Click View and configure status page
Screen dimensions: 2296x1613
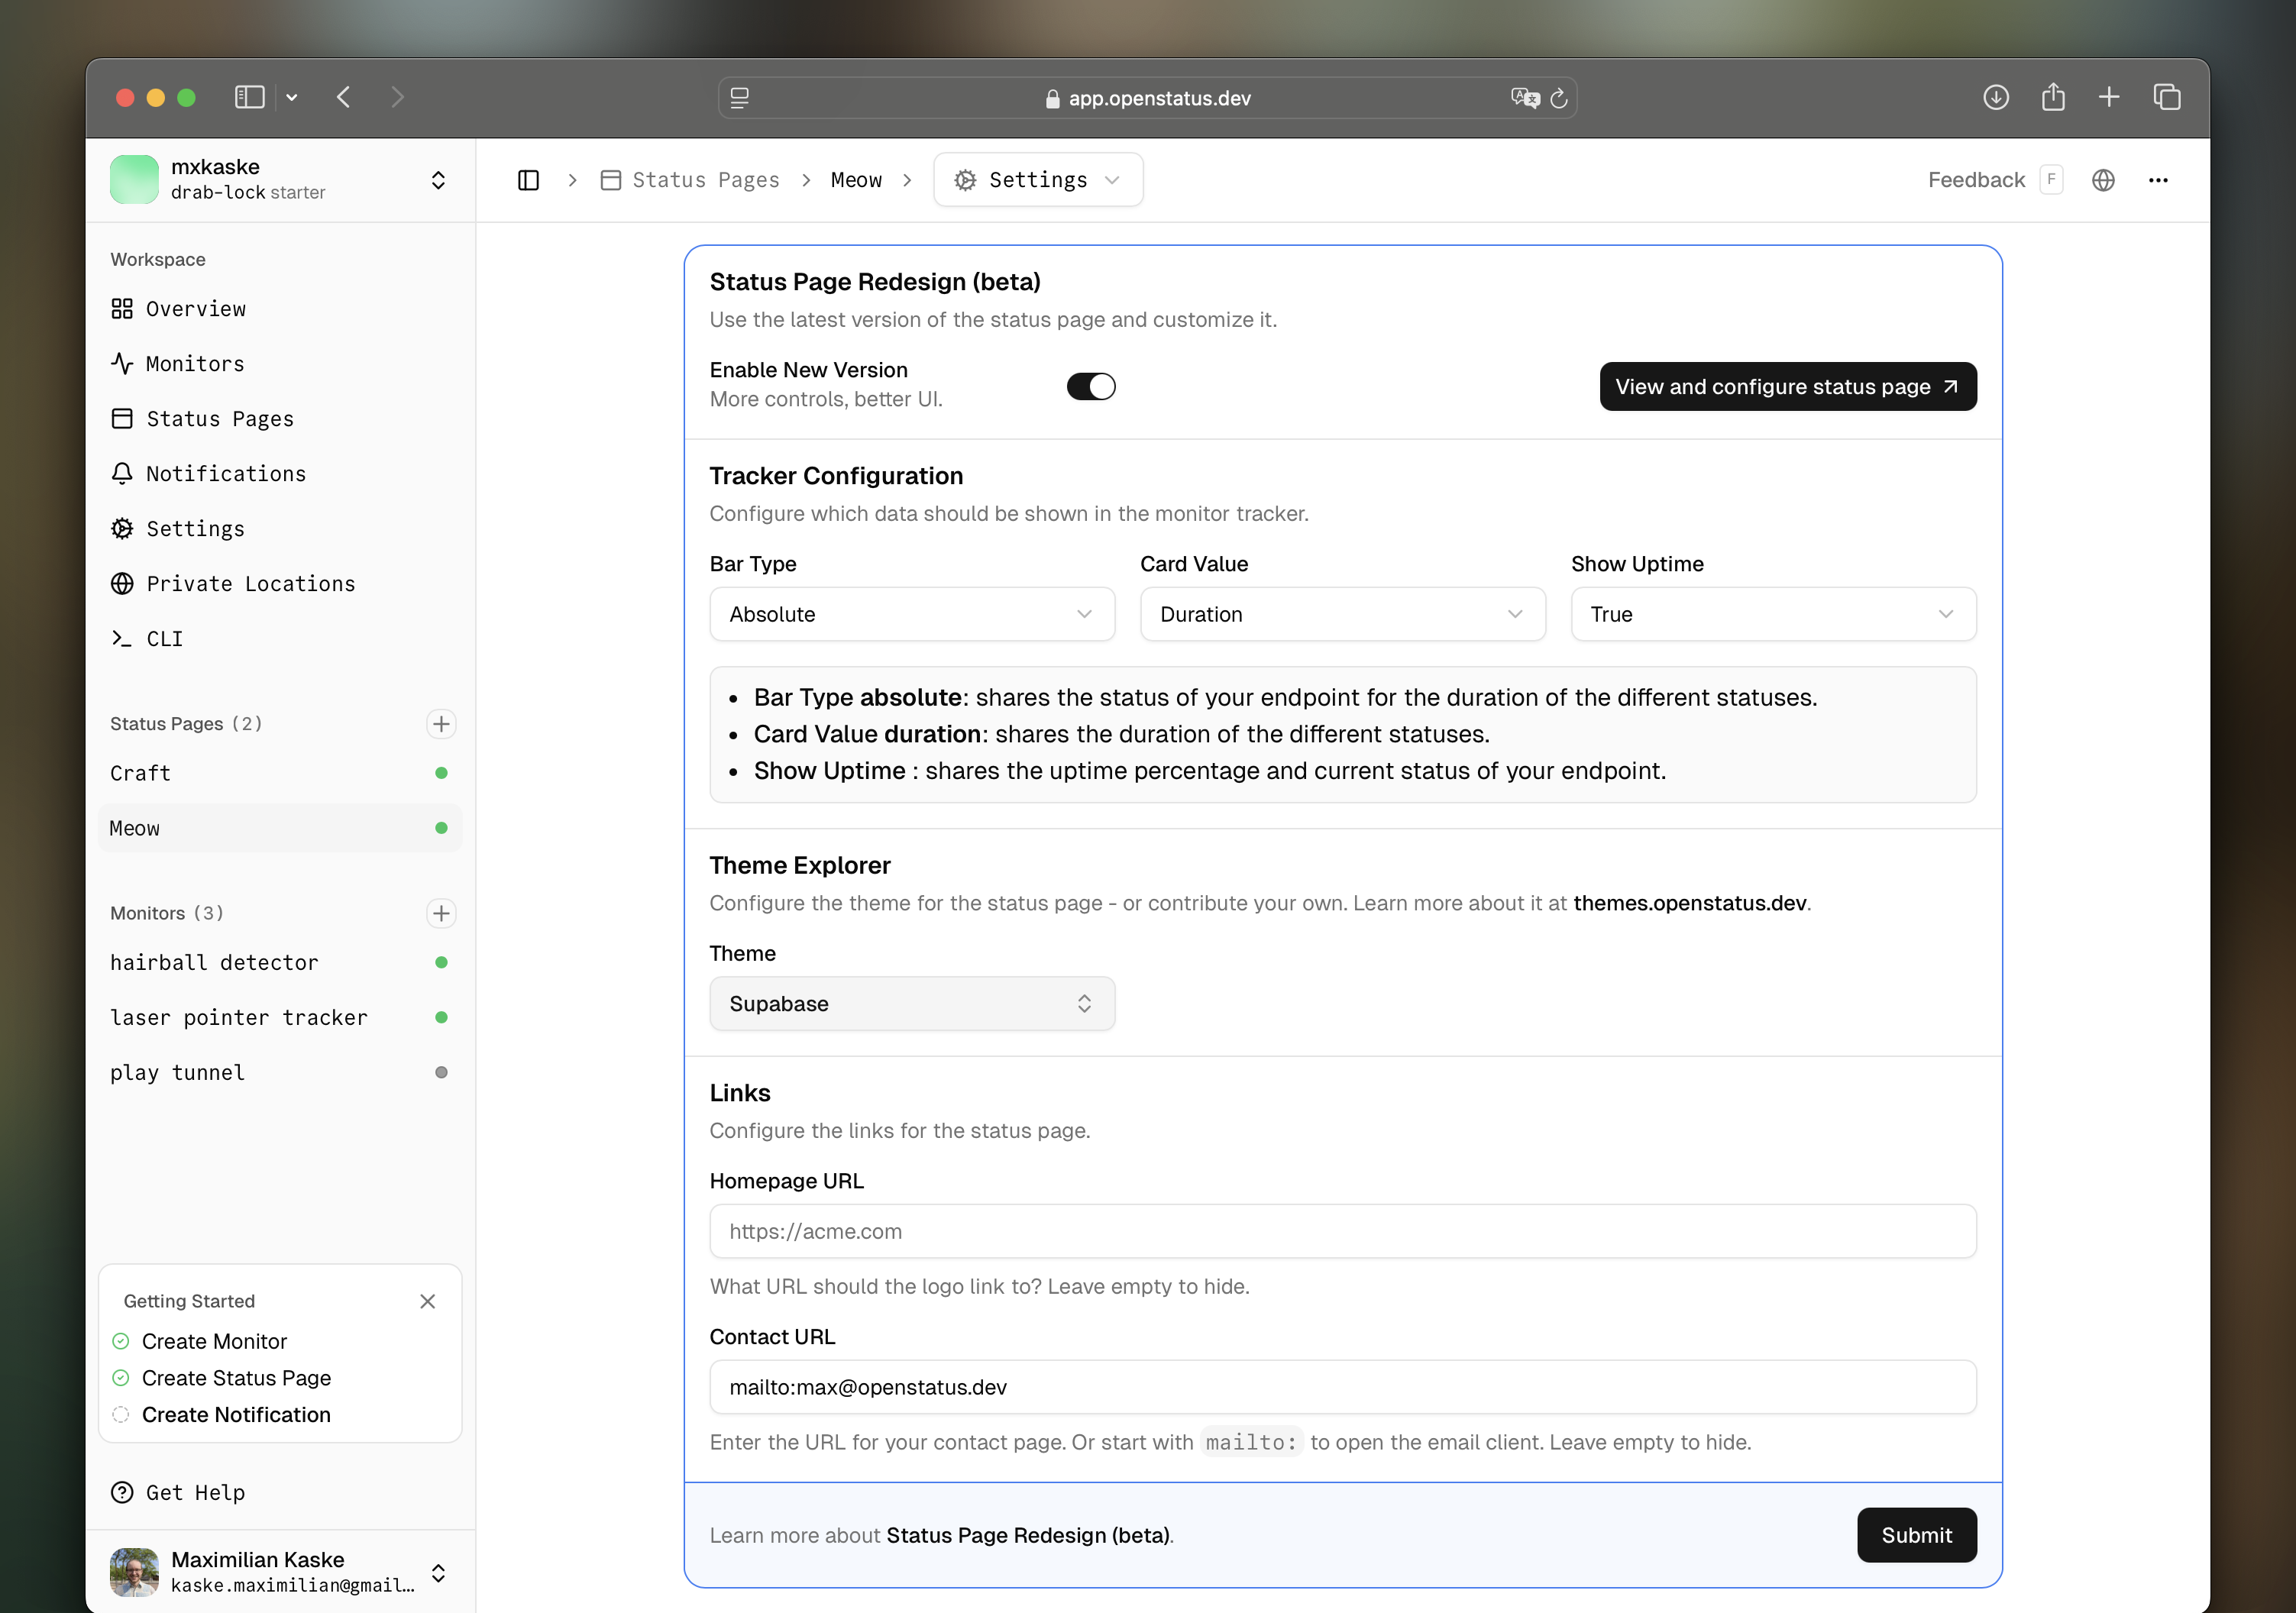click(x=1788, y=386)
